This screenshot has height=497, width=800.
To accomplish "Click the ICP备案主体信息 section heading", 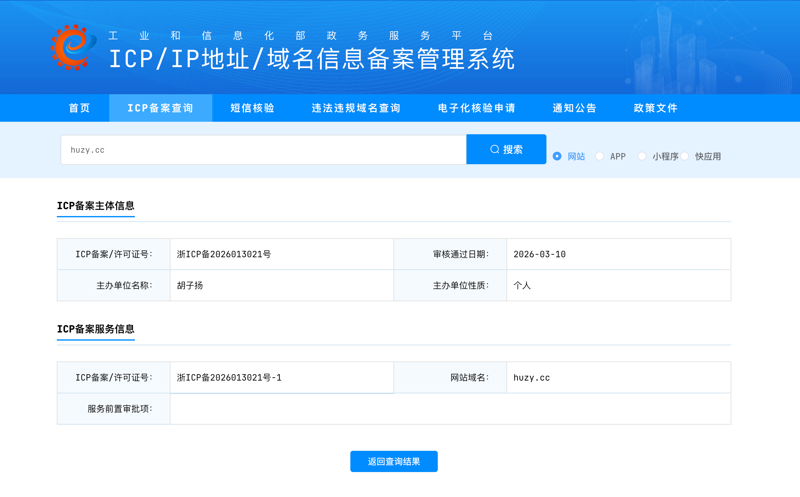I will [96, 206].
